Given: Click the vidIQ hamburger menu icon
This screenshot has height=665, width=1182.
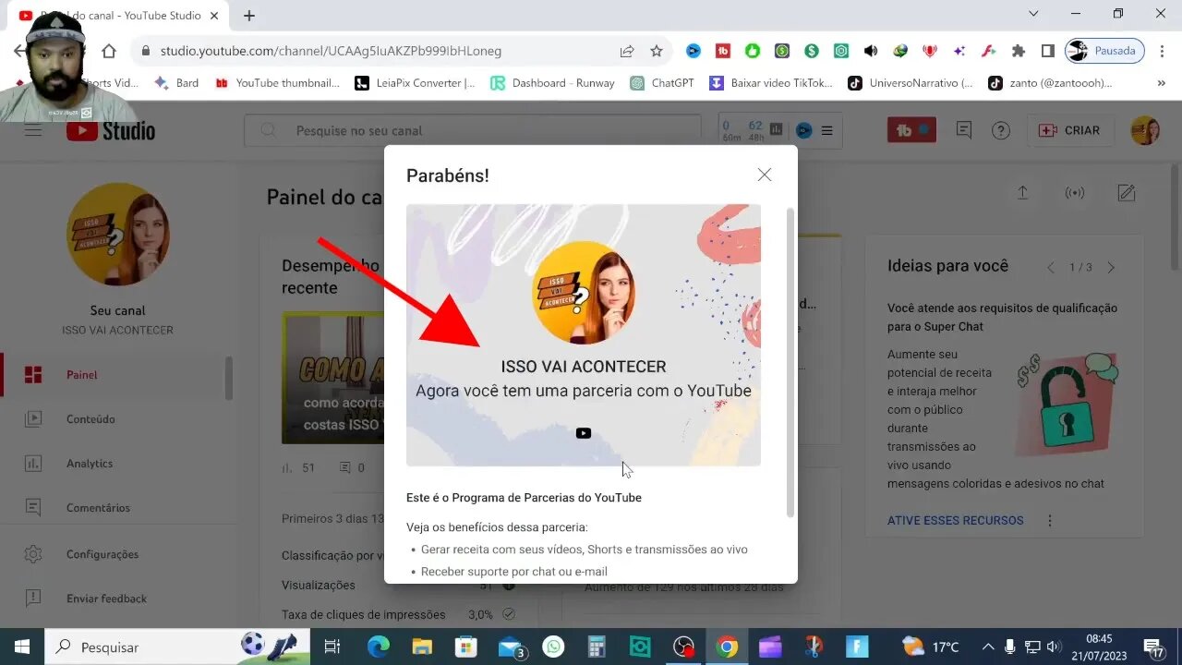Looking at the screenshot, I should point(826,130).
